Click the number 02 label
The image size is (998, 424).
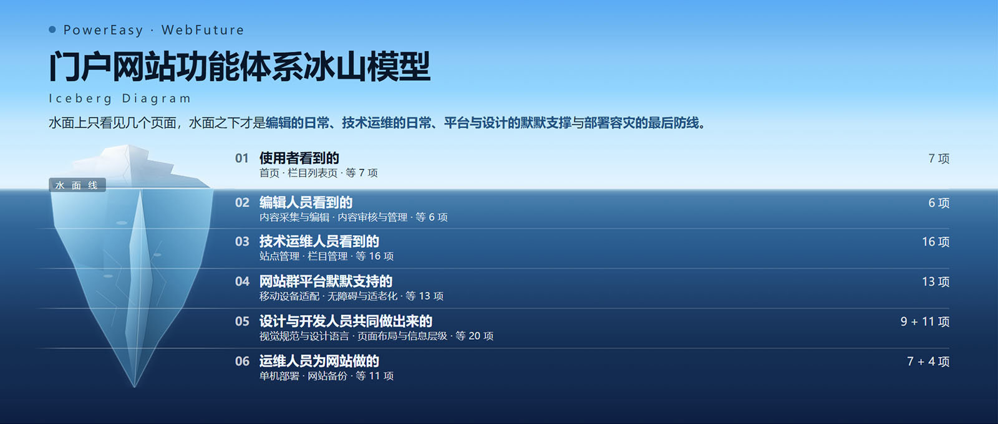click(242, 203)
